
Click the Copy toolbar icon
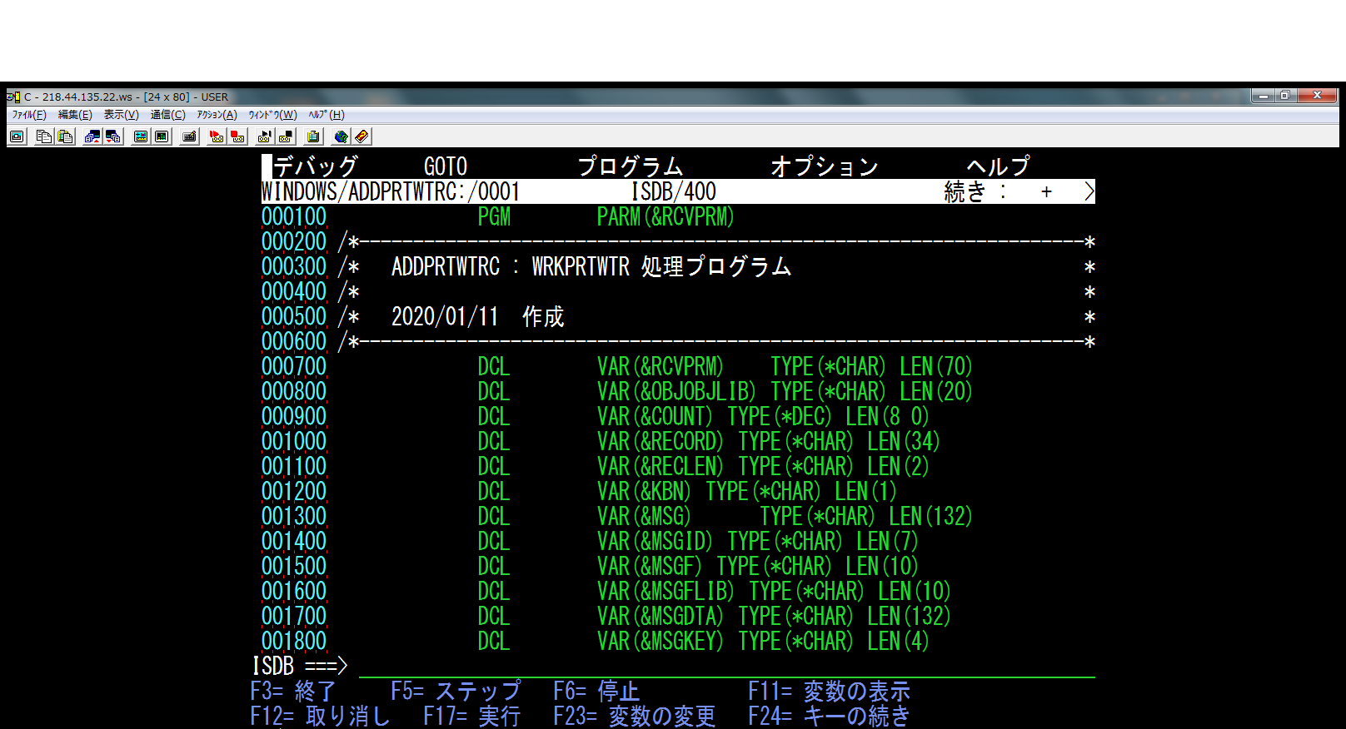44,136
